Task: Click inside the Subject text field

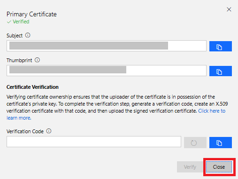Action: click(x=107, y=46)
